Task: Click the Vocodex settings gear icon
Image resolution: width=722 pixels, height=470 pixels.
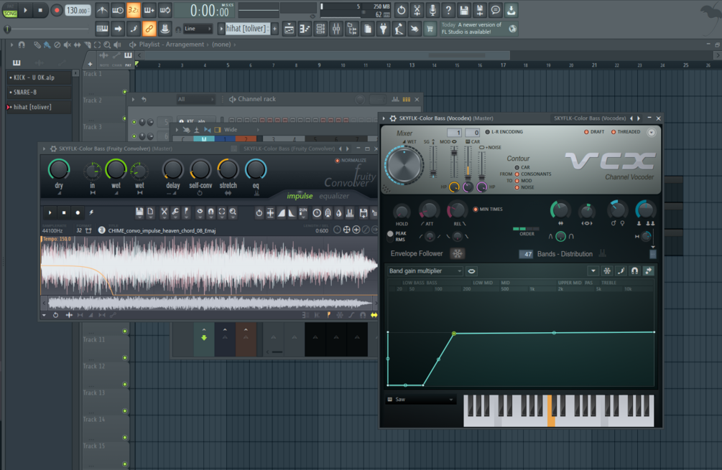Action: [393, 118]
